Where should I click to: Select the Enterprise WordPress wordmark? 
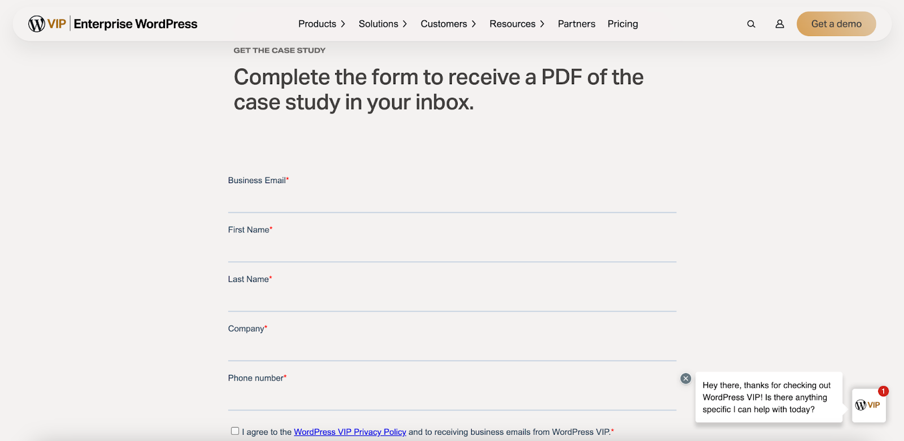click(x=136, y=24)
